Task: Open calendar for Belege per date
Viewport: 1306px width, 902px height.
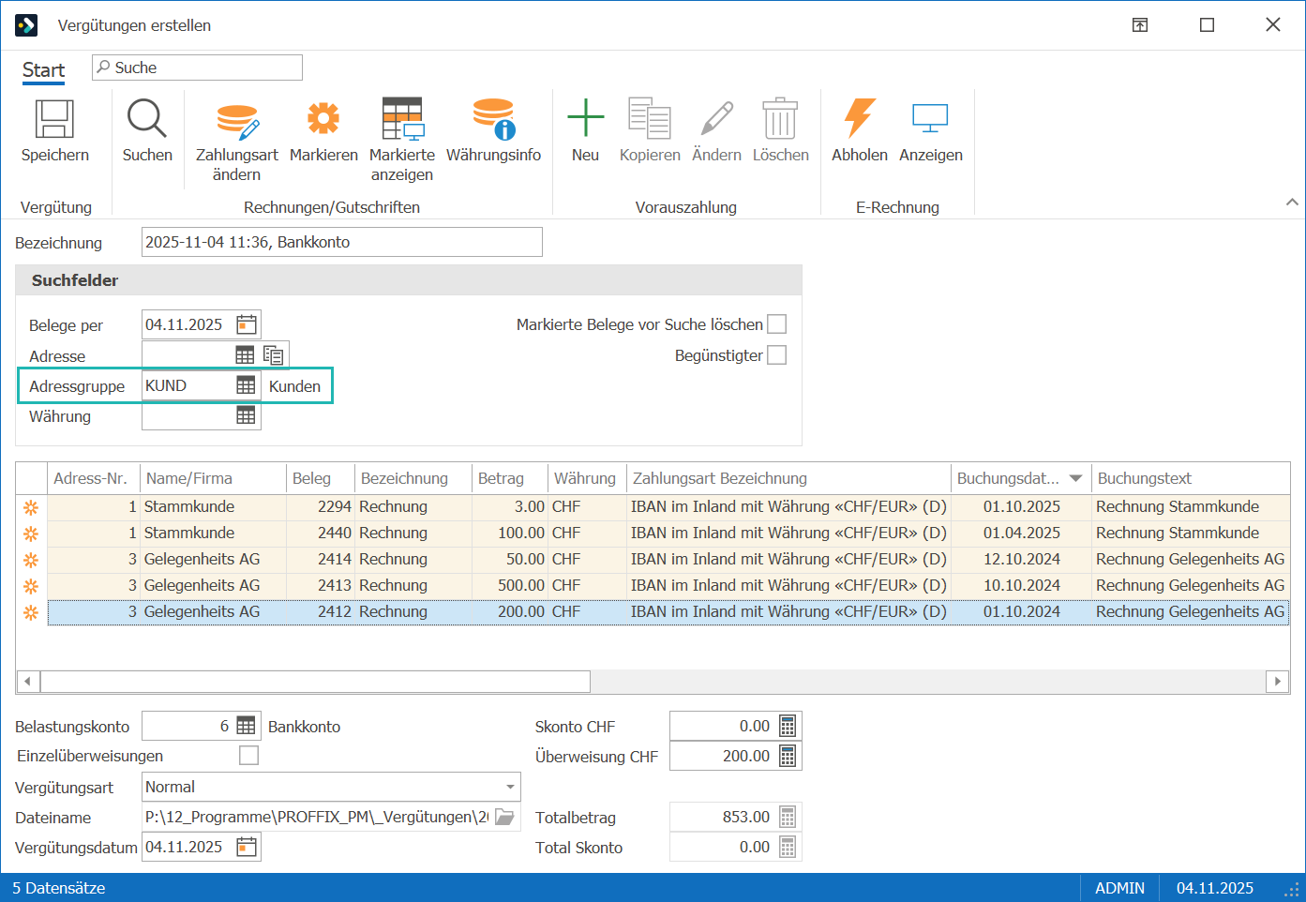Action: (247, 324)
